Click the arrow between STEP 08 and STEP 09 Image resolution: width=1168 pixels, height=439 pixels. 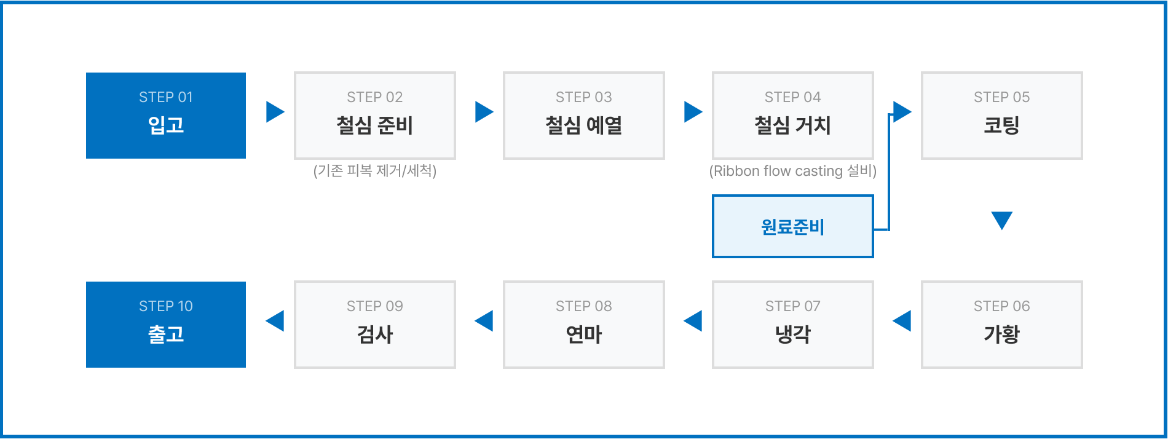pos(484,321)
